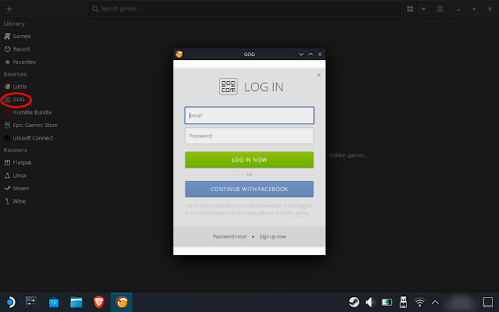Click the Password input field
This screenshot has width=499, height=312.
point(249,136)
